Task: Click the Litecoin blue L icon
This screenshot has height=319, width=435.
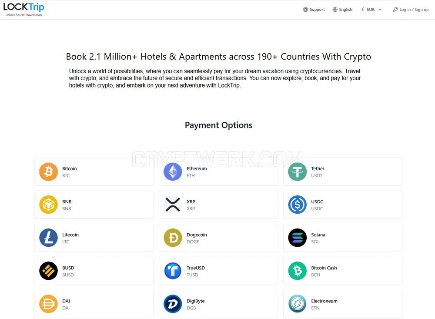Action: (x=49, y=238)
